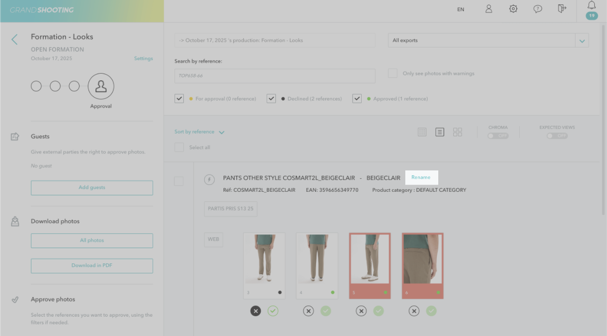Select the first workflow step circle
The height and width of the screenshot is (336, 607).
36,86
